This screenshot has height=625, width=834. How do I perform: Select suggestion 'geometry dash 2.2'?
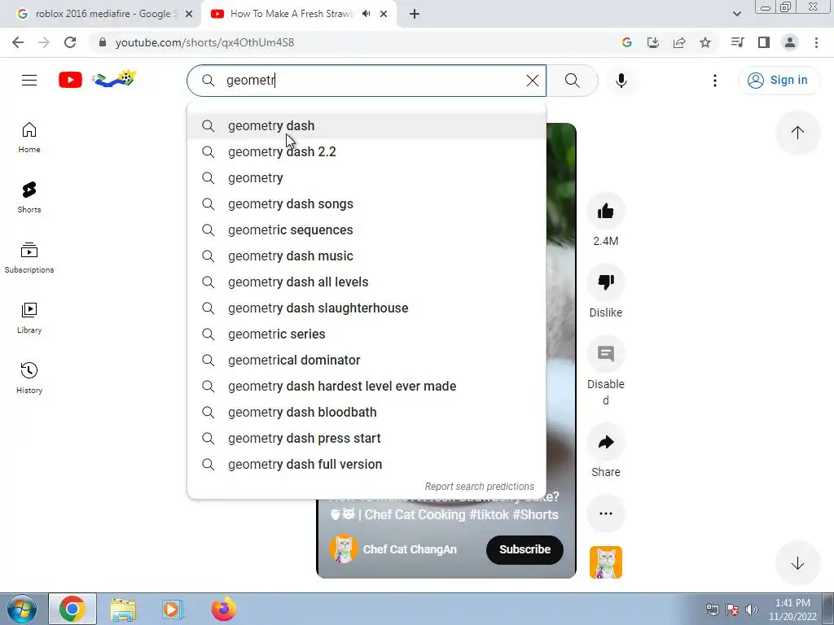coord(367,152)
